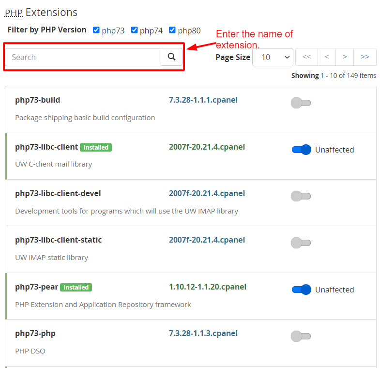
Task: Open the 1.10.12-1.1.20.cpanel version link
Action: (208, 287)
